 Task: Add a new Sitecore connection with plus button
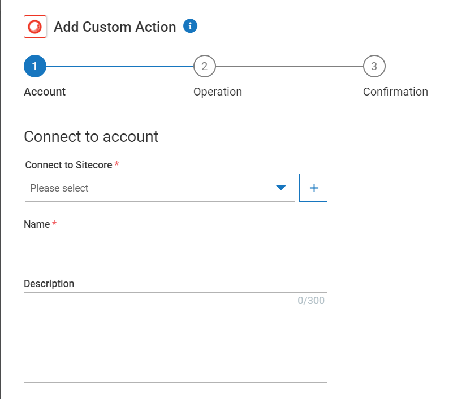[x=313, y=188]
